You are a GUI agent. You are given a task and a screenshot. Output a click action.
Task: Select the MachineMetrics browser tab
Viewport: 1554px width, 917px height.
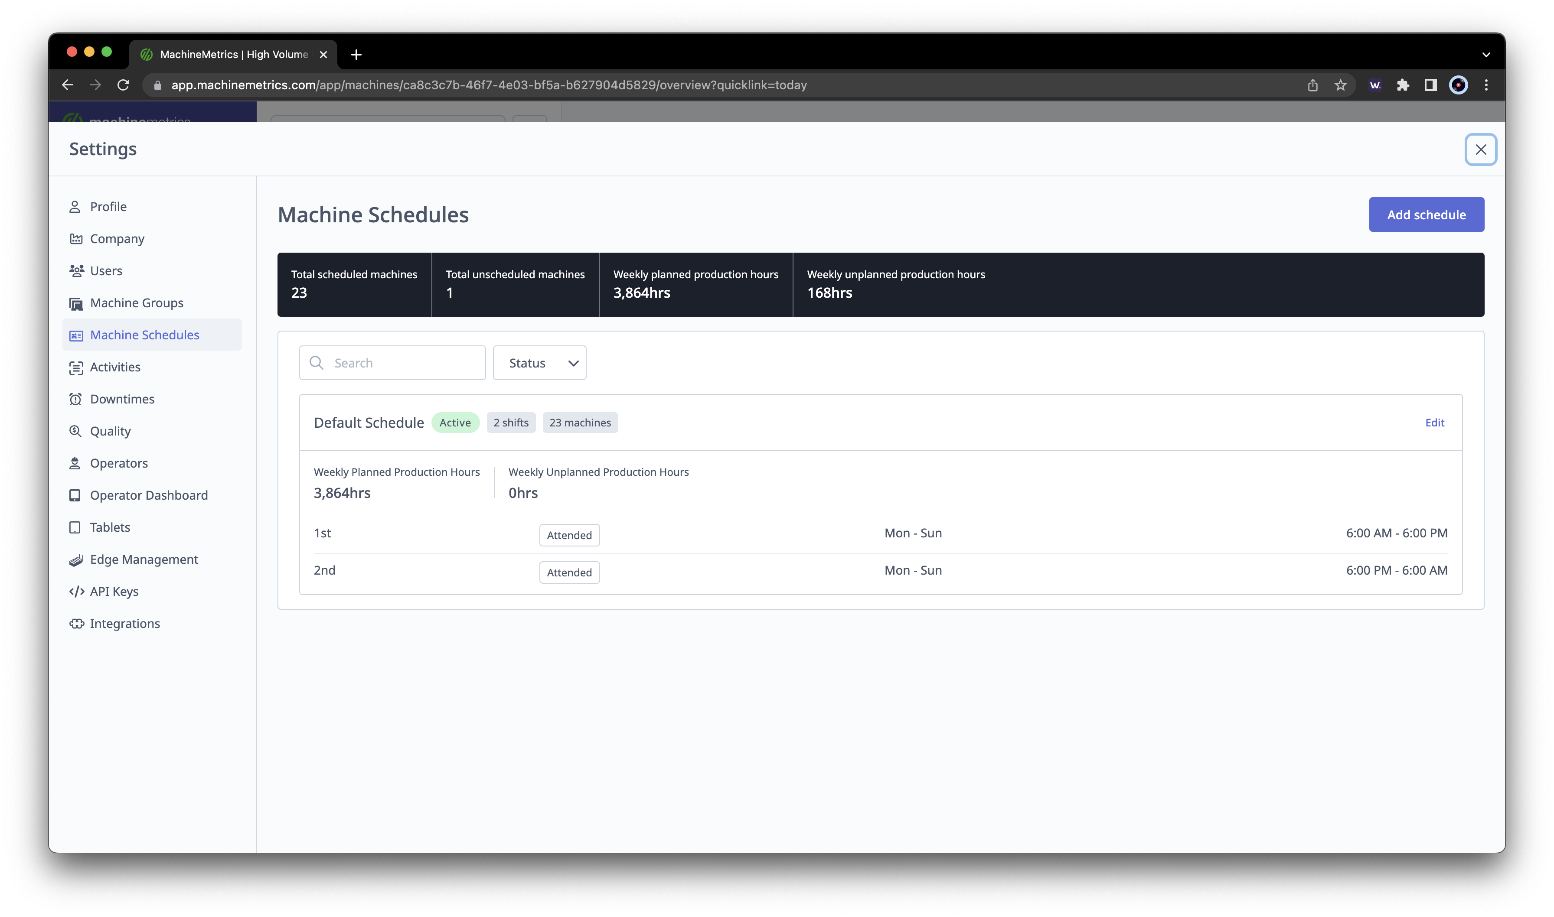[234, 54]
